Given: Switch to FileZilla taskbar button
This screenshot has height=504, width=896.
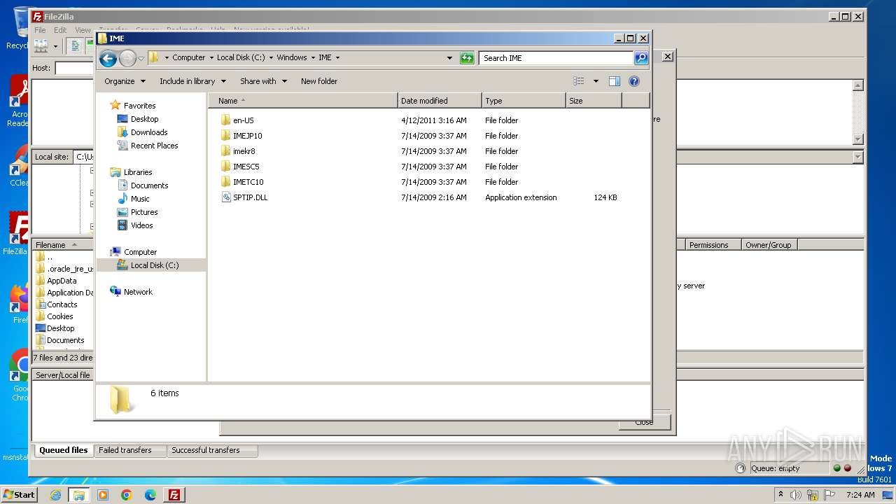Looking at the screenshot, I should click(174, 495).
